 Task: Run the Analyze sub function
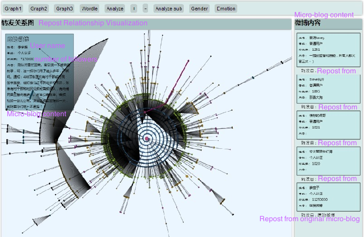click(168, 9)
